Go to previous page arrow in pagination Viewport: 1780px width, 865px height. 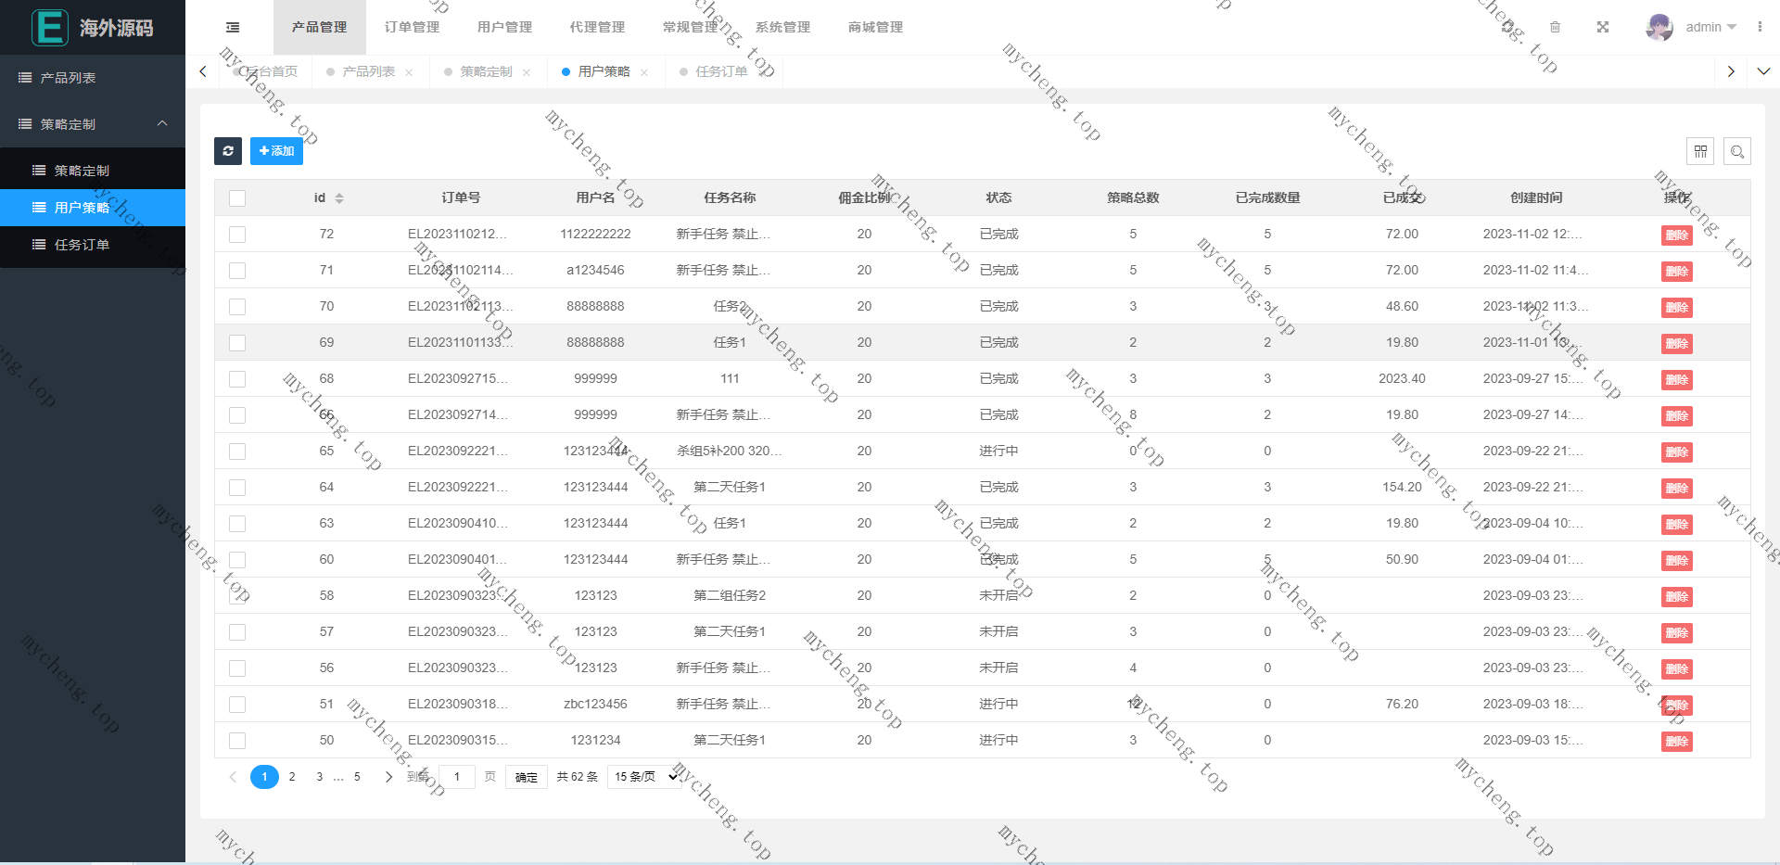233,777
